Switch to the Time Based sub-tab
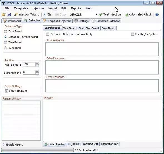The width and height of the screenshot is (164, 154). [70, 28]
